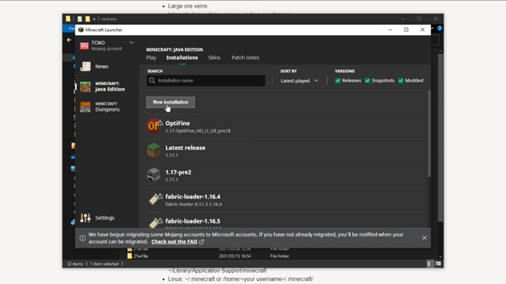Screen dimensions: 506x284
Task: Select Minecraft Java Edition sidebar icon
Action: (x=85, y=87)
